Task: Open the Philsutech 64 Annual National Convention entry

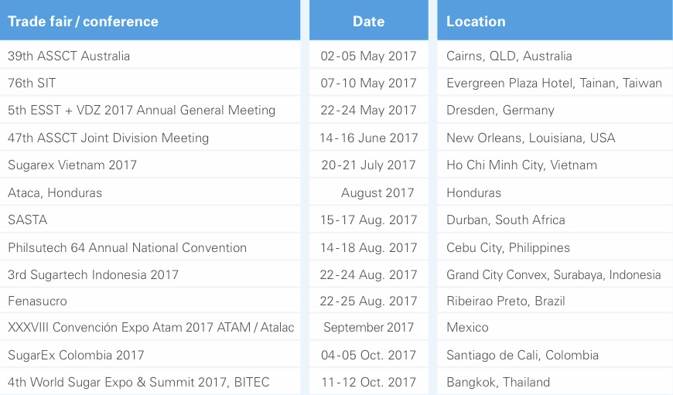Action: pos(127,247)
